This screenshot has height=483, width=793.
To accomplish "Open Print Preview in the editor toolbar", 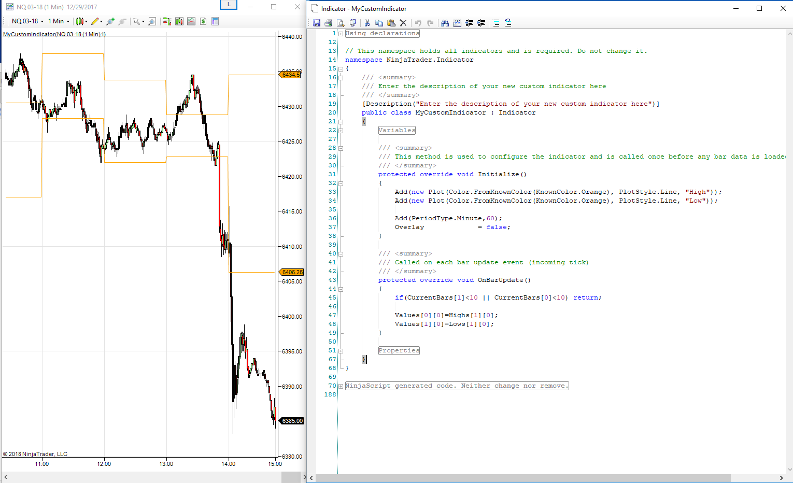I will coord(341,23).
